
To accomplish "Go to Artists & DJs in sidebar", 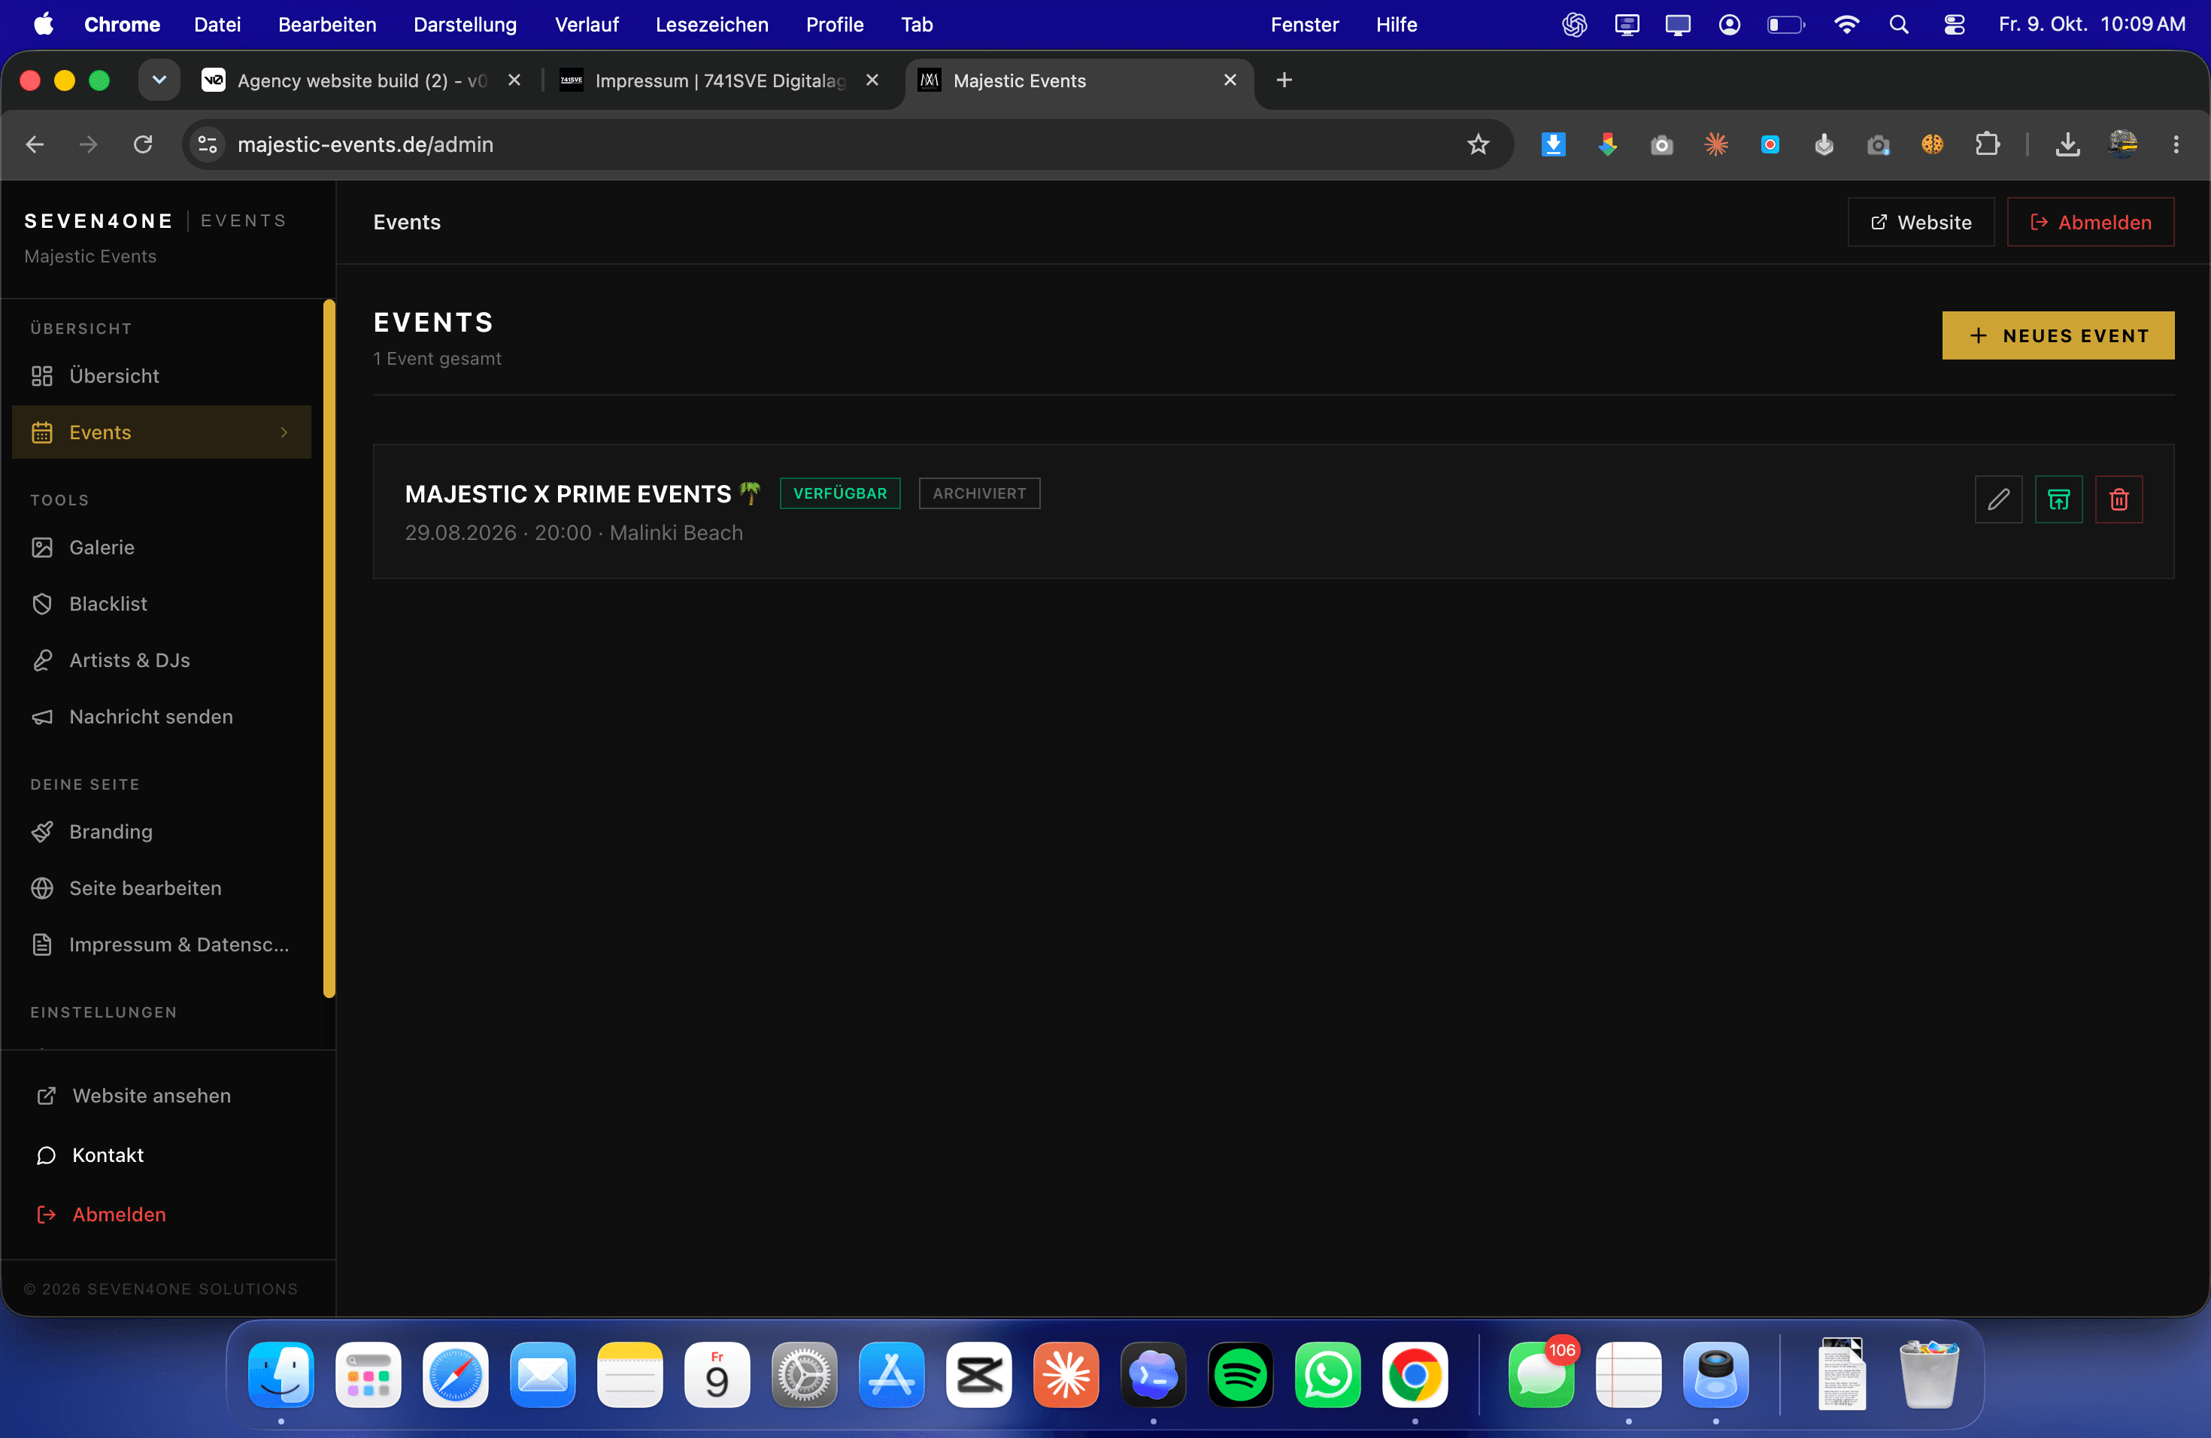I will (x=162, y=660).
